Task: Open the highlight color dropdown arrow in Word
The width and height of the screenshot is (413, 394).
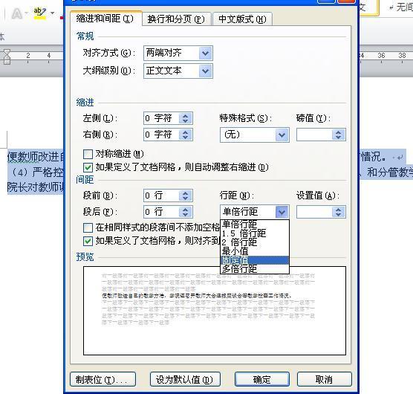Action: coord(53,13)
